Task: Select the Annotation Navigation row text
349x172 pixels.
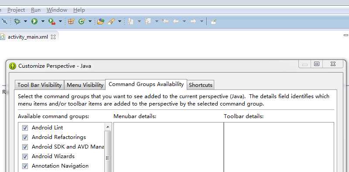Action: 60,166
